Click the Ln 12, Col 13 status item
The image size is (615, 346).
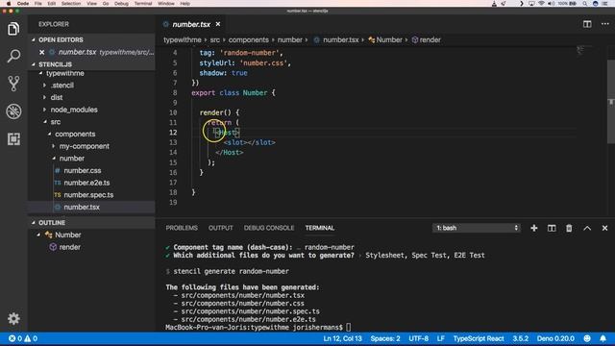coord(342,338)
